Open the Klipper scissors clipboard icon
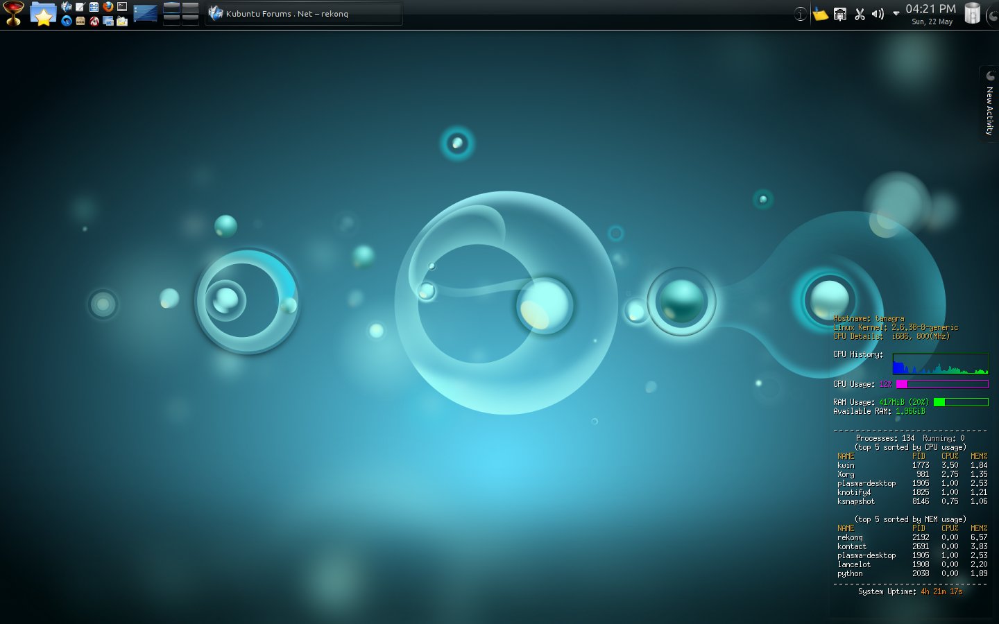Viewport: 999px width, 624px height. click(860, 14)
